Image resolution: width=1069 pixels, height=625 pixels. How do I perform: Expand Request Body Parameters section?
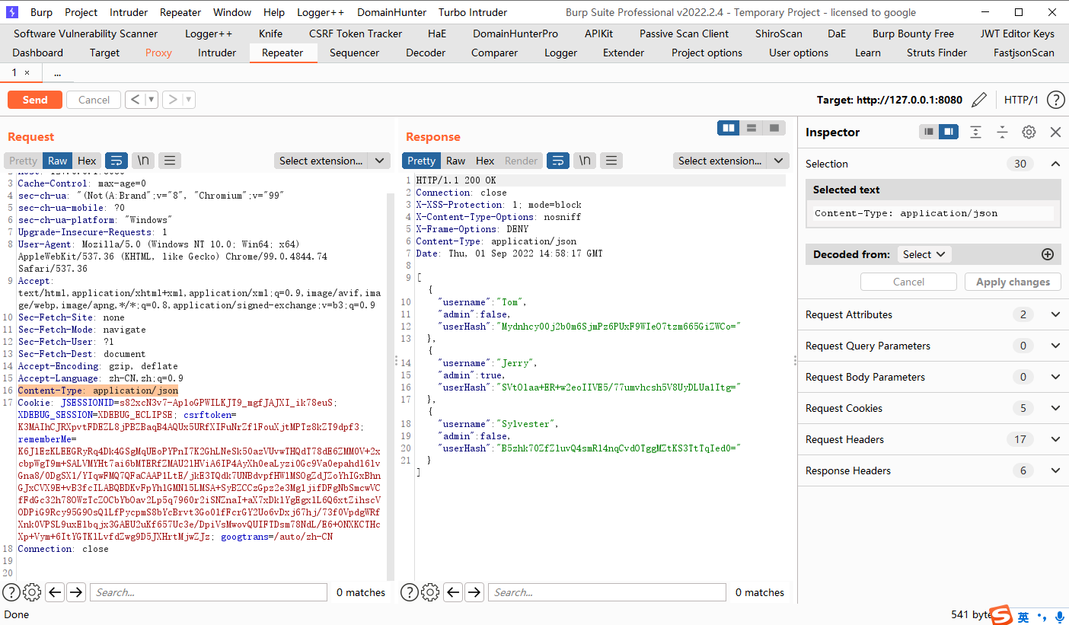pos(1055,377)
